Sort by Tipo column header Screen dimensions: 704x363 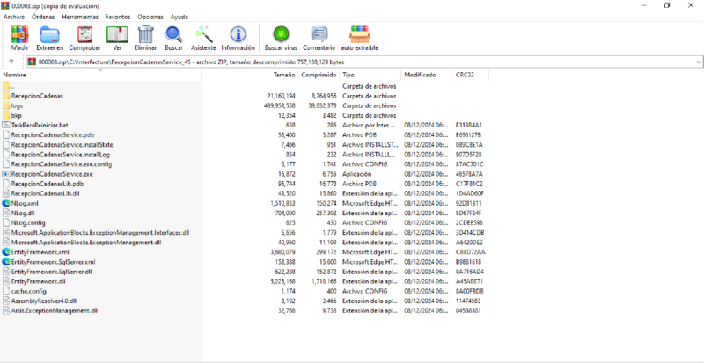click(370, 75)
